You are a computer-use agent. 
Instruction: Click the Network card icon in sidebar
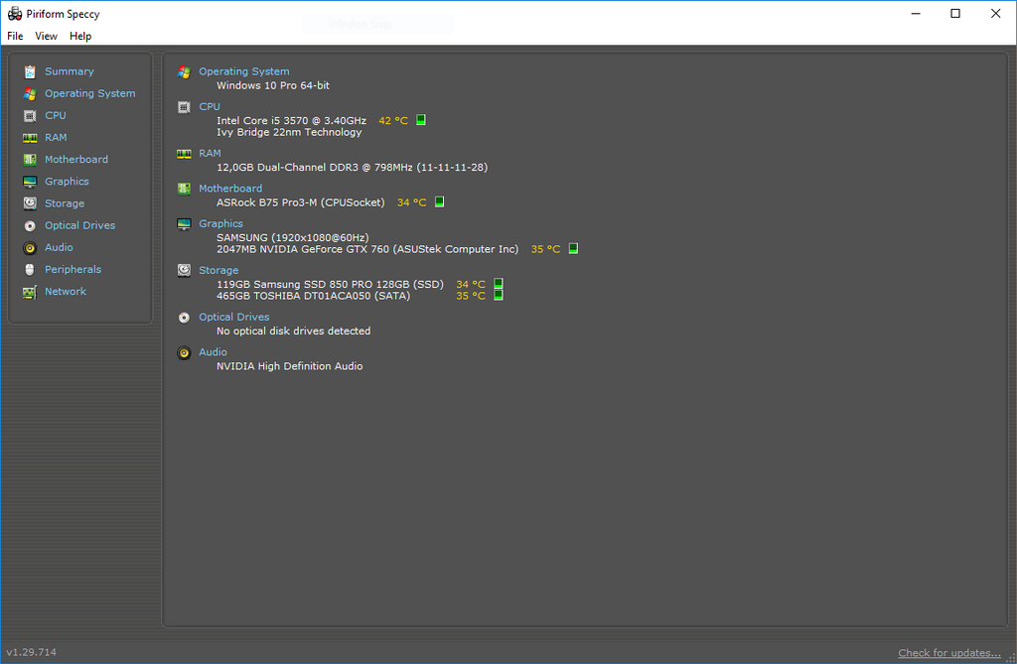(30, 292)
